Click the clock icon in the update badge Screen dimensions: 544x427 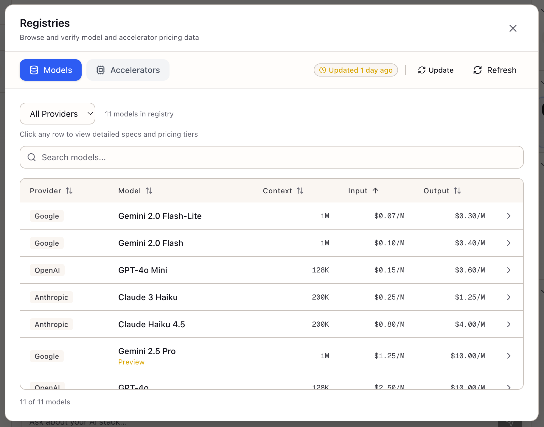pyautogui.click(x=323, y=70)
